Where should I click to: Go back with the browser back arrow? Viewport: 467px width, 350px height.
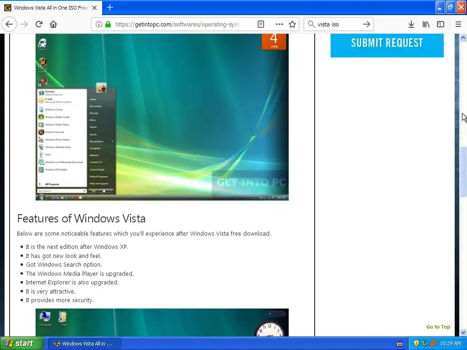tap(9, 24)
